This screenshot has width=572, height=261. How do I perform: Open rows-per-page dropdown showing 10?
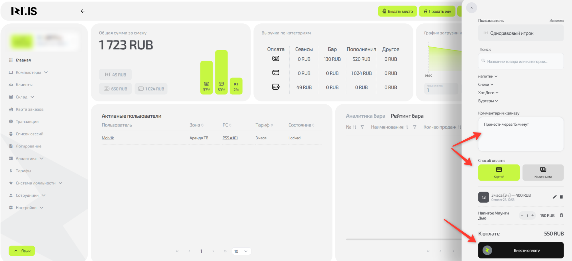point(241,251)
